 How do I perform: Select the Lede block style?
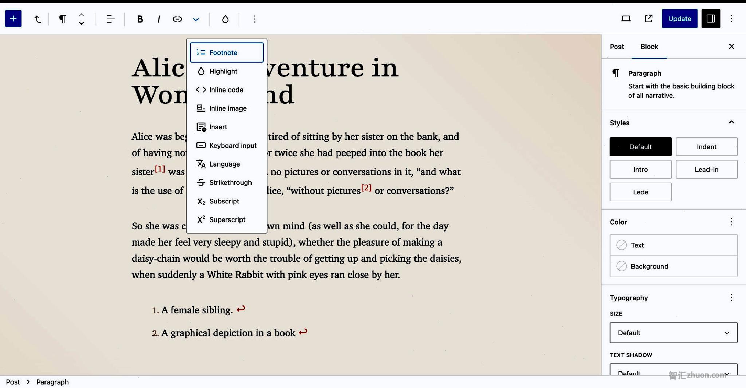click(640, 192)
